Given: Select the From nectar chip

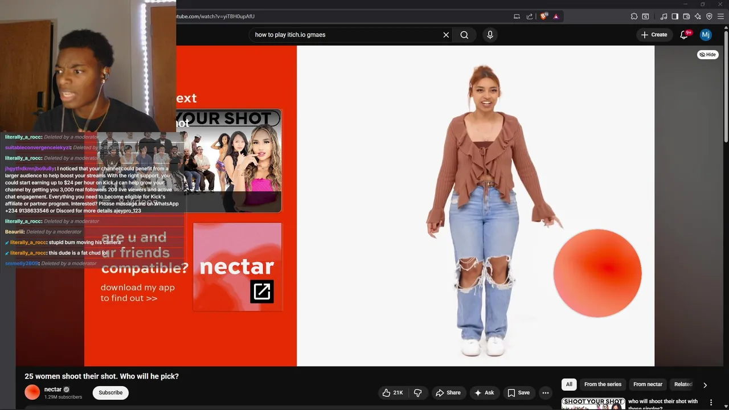Looking at the screenshot, I should click(x=648, y=384).
